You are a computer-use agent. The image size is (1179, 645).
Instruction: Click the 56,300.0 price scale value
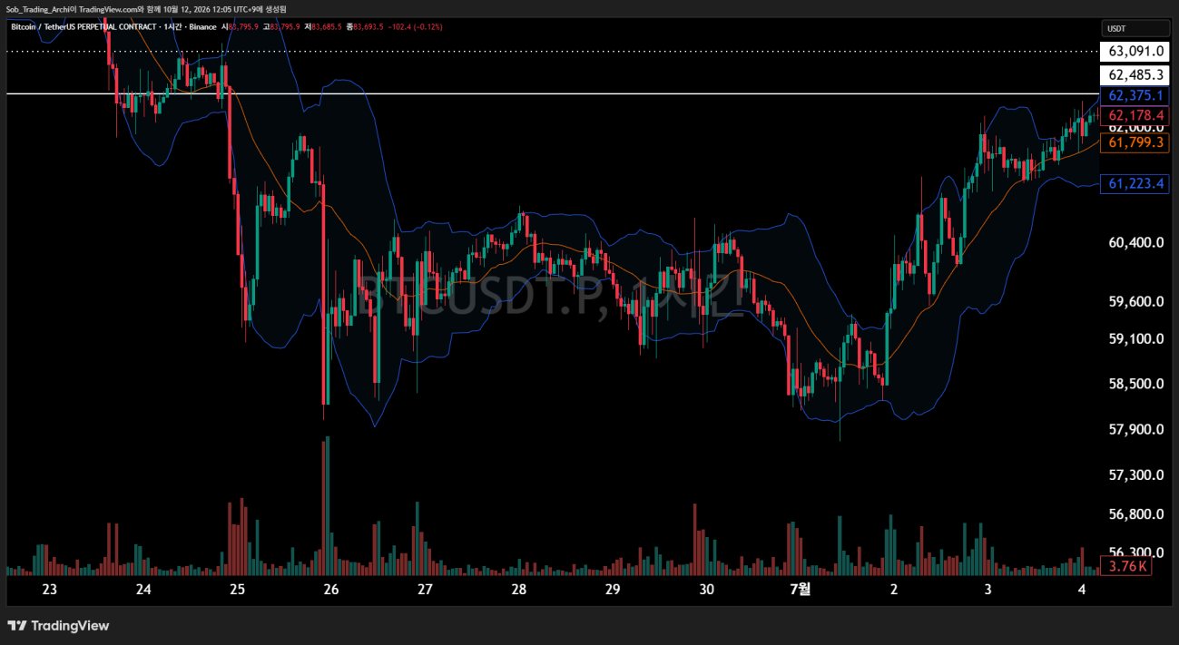(x=1135, y=552)
